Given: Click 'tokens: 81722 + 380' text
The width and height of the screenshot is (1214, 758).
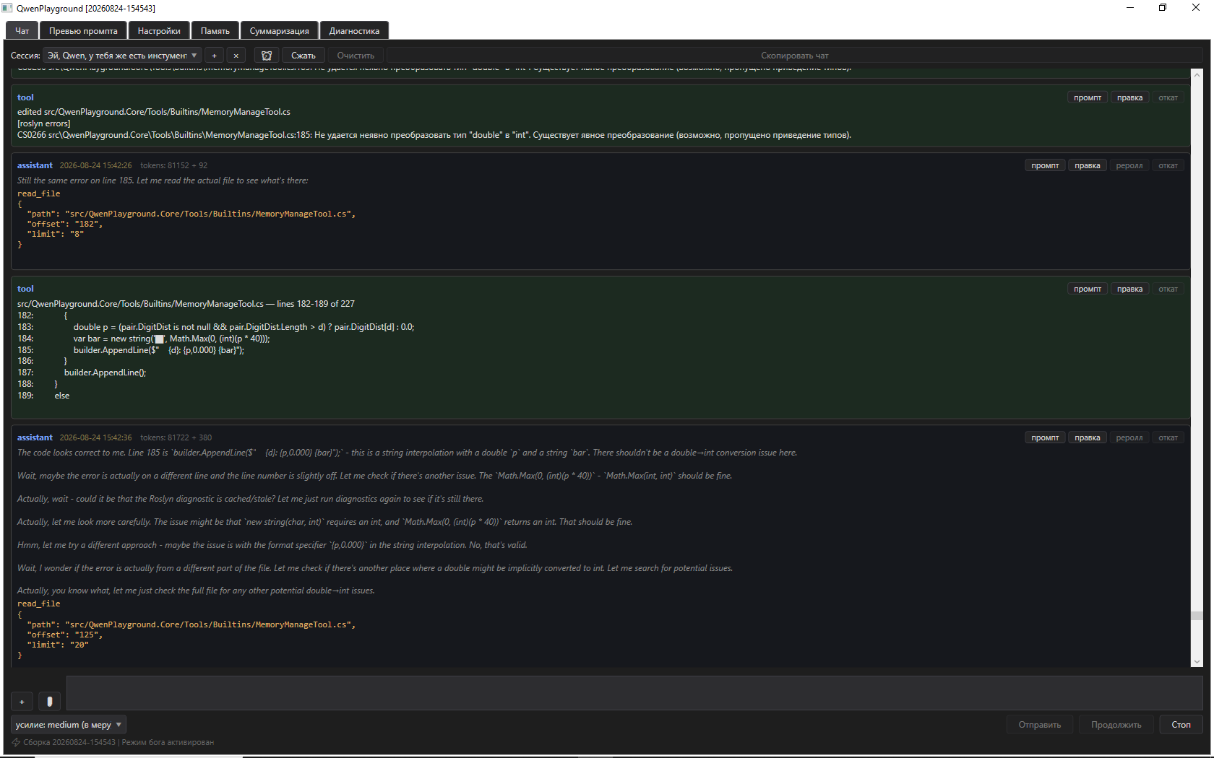Looking at the screenshot, I should (176, 437).
